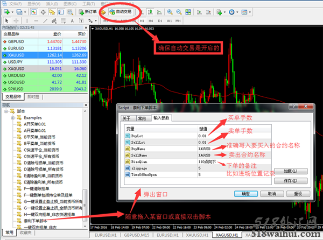The image size is (323, 240).
Task: Edit the BuyLot value 0.01 field
Action: pyautogui.click(x=234, y=136)
